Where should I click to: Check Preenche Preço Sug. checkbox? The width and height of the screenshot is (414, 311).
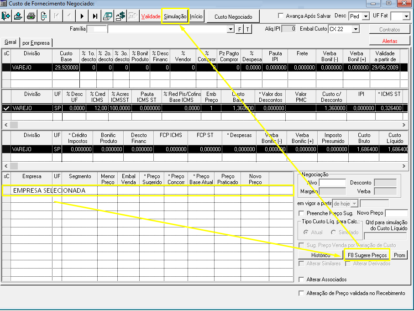[x=301, y=213]
